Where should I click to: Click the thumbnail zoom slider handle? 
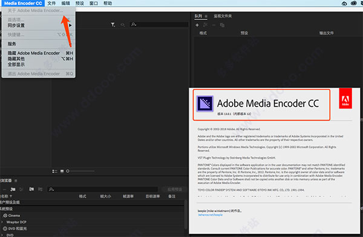point(68,171)
